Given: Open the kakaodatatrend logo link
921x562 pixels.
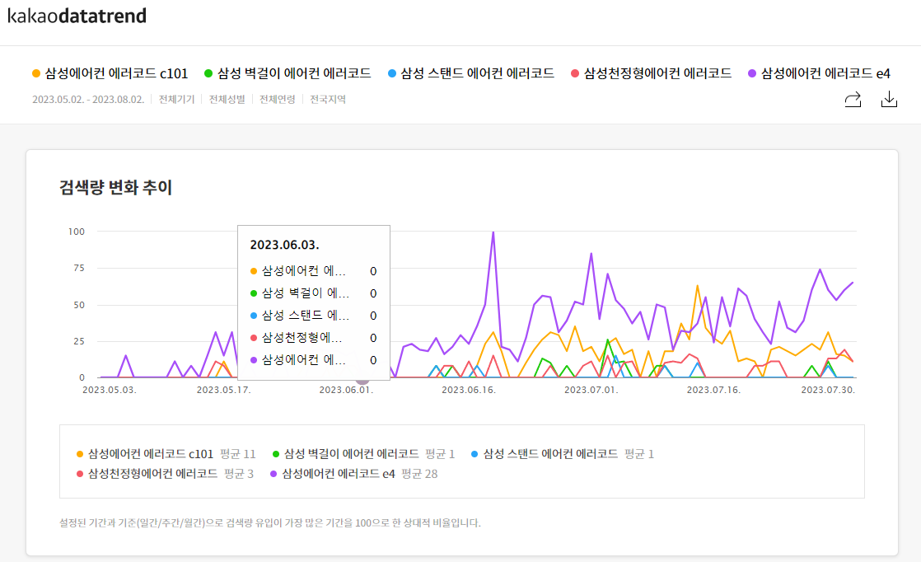Looking at the screenshot, I should [77, 16].
